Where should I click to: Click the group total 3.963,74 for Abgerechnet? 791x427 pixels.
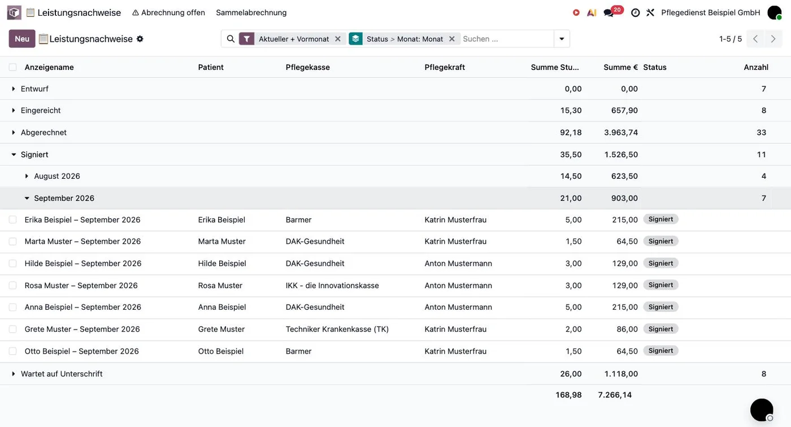621,133
